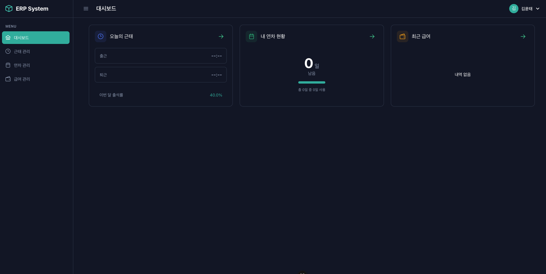Click the ERP System cube logo icon

coord(9,9)
